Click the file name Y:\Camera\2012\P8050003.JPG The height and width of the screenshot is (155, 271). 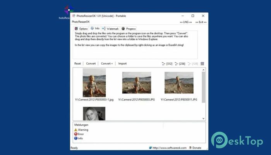(x=137, y=100)
